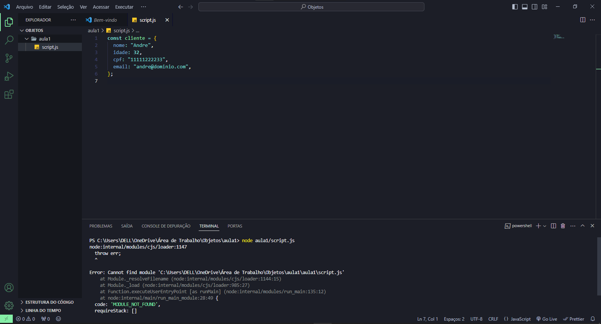This screenshot has width=601, height=324.
Task: Change file encoding UTF-8
Action: coord(476,319)
